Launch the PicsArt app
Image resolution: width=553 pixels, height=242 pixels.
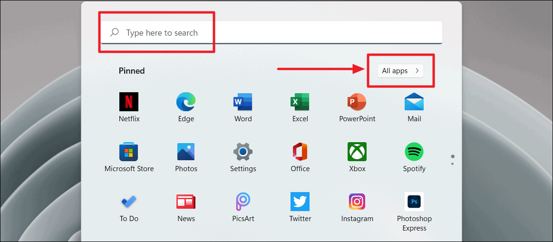243,202
